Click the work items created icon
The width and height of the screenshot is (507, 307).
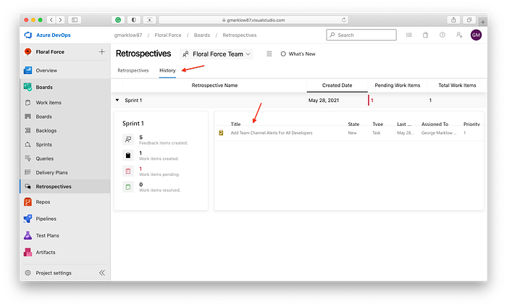point(128,156)
